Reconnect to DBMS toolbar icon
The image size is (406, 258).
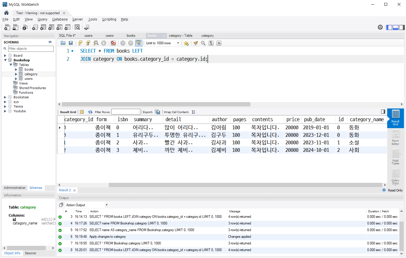pos(87,27)
